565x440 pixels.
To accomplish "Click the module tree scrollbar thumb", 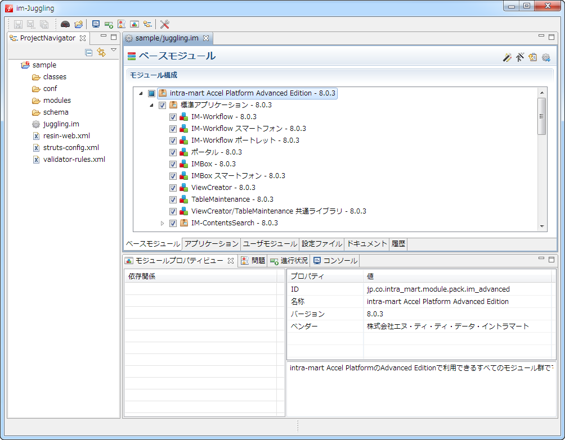I will pos(541,116).
